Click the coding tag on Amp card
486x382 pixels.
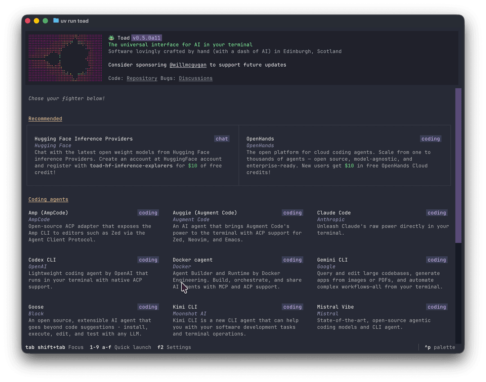click(148, 213)
